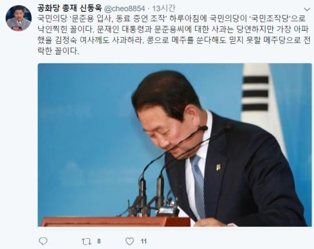This screenshot has width=314, height=249.
Task: Click the reply speech bubble icon
Action: click(43, 241)
